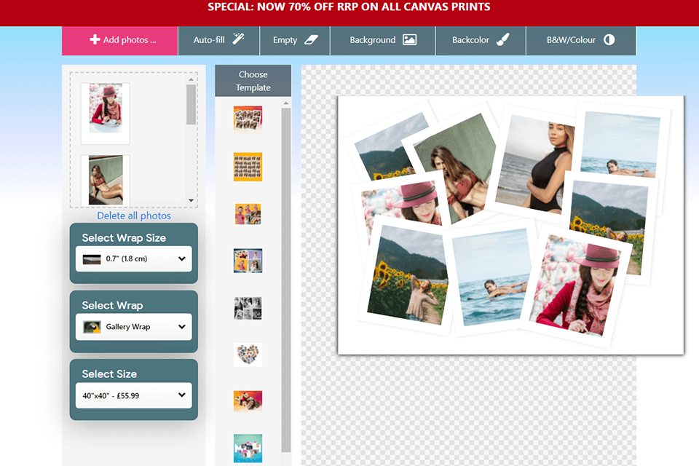Click the photo list scroll up arrow
Screen dimensions: 699x466
pos(191,79)
